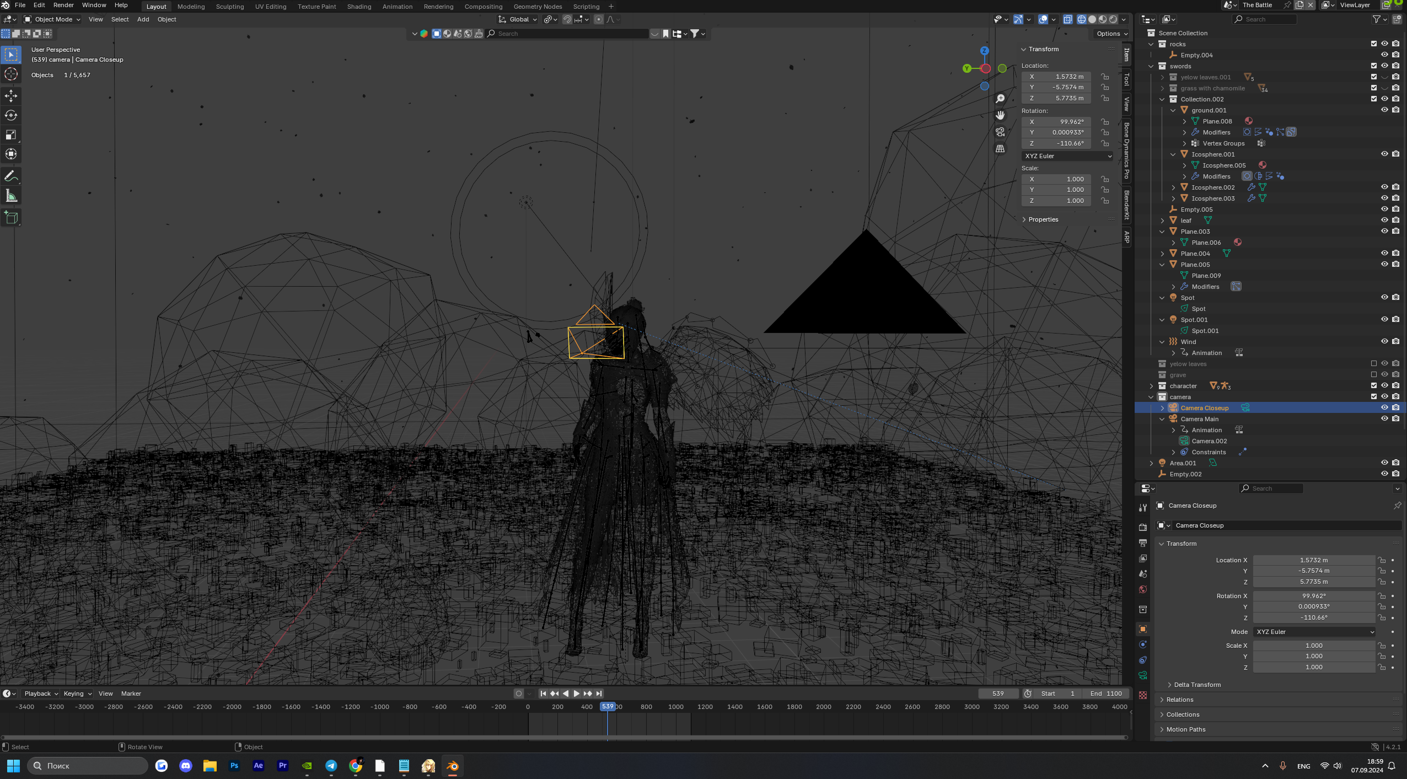
Task: Switch to the Shading workspace tab
Action: pyautogui.click(x=359, y=7)
